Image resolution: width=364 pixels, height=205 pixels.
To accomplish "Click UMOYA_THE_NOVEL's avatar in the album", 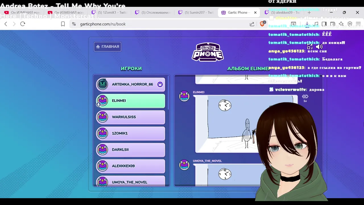I will tap(184, 165).
